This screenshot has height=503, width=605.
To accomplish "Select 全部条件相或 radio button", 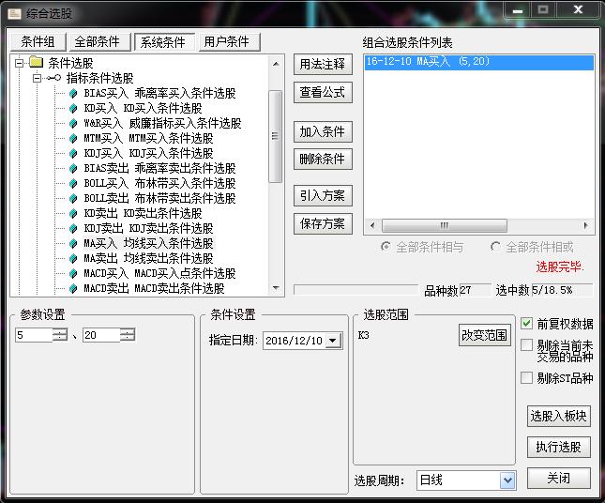I will [x=495, y=246].
